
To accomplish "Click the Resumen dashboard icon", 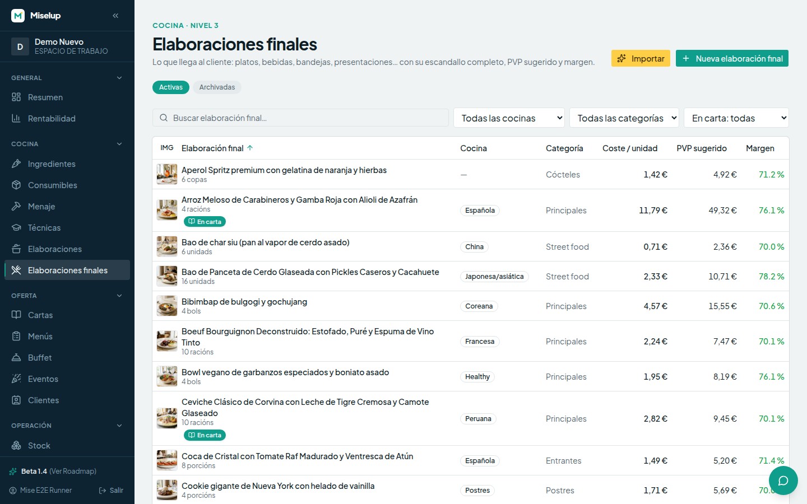I will (x=16, y=97).
